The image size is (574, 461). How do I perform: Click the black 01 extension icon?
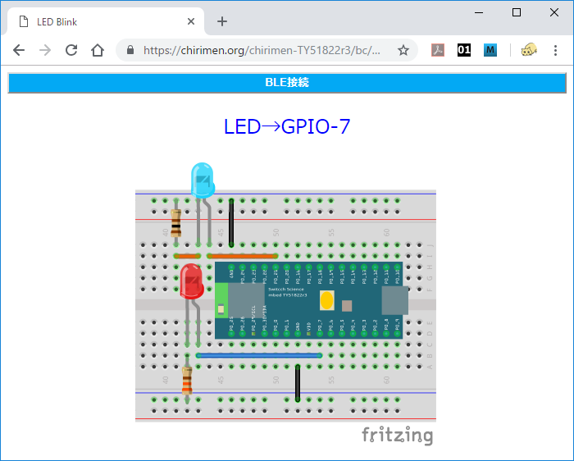click(x=464, y=50)
